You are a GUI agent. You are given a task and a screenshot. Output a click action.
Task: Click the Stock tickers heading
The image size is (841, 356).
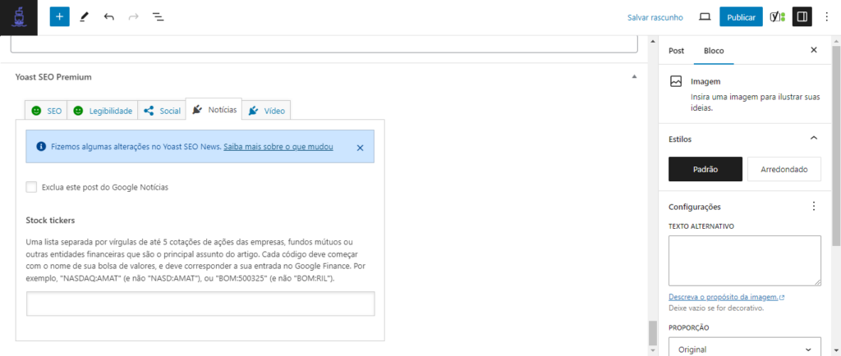(50, 220)
